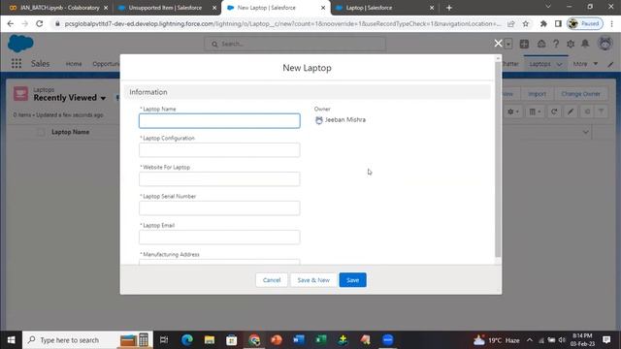Viewport: 621px width, 349px height.
Task: Click the Paused profile button
Action: (x=585, y=23)
